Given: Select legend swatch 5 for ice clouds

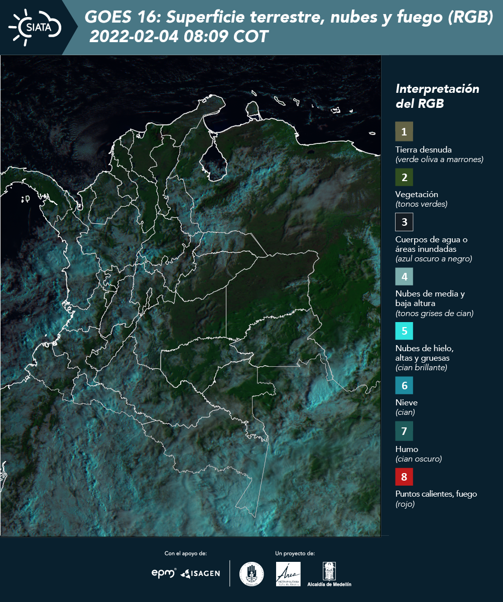Looking at the screenshot, I should pos(404,331).
